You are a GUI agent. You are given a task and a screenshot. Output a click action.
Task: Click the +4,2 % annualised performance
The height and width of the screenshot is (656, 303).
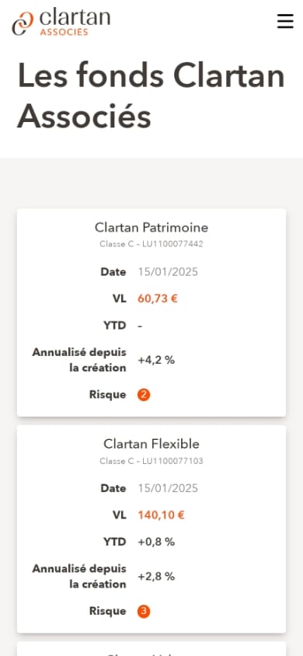pyautogui.click(x=156, y=360)
